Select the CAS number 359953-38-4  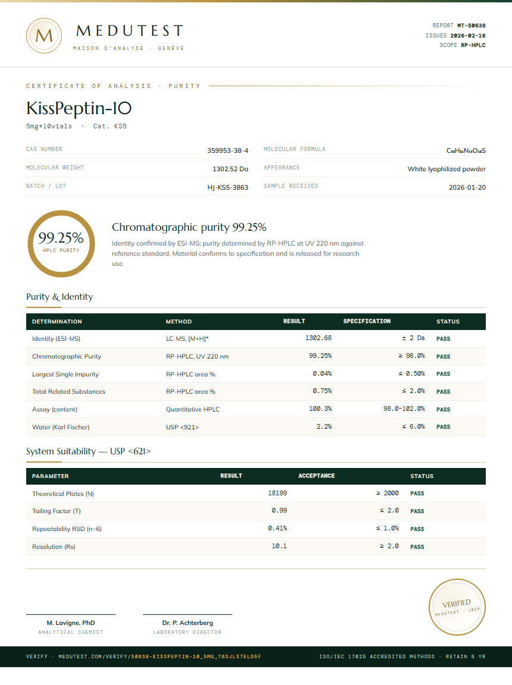[x=228, y=150]
